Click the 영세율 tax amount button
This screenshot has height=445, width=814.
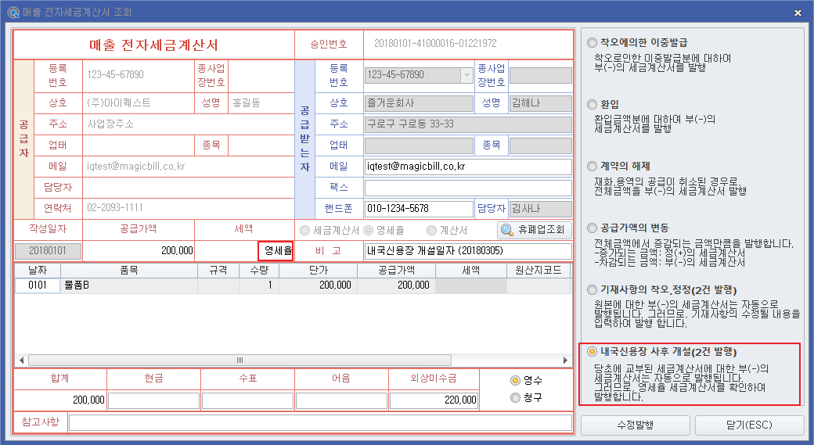coord(276,250)
